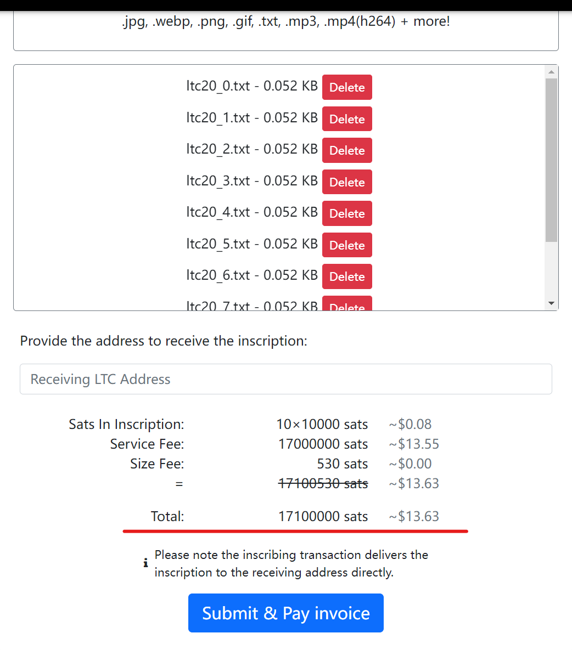Image resolution: width=572 pixels, height=650 pixels.
Task: Click Delete beside ltc20_5.txt
Action: tap(347, 245)
